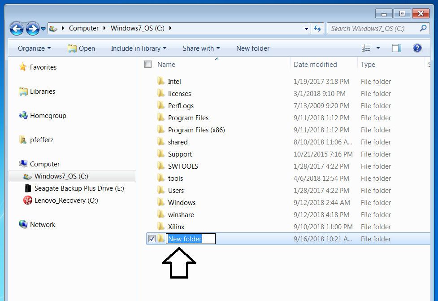Sort by the Date modified column
Screen dimensions: 438x301
(315, 65)
